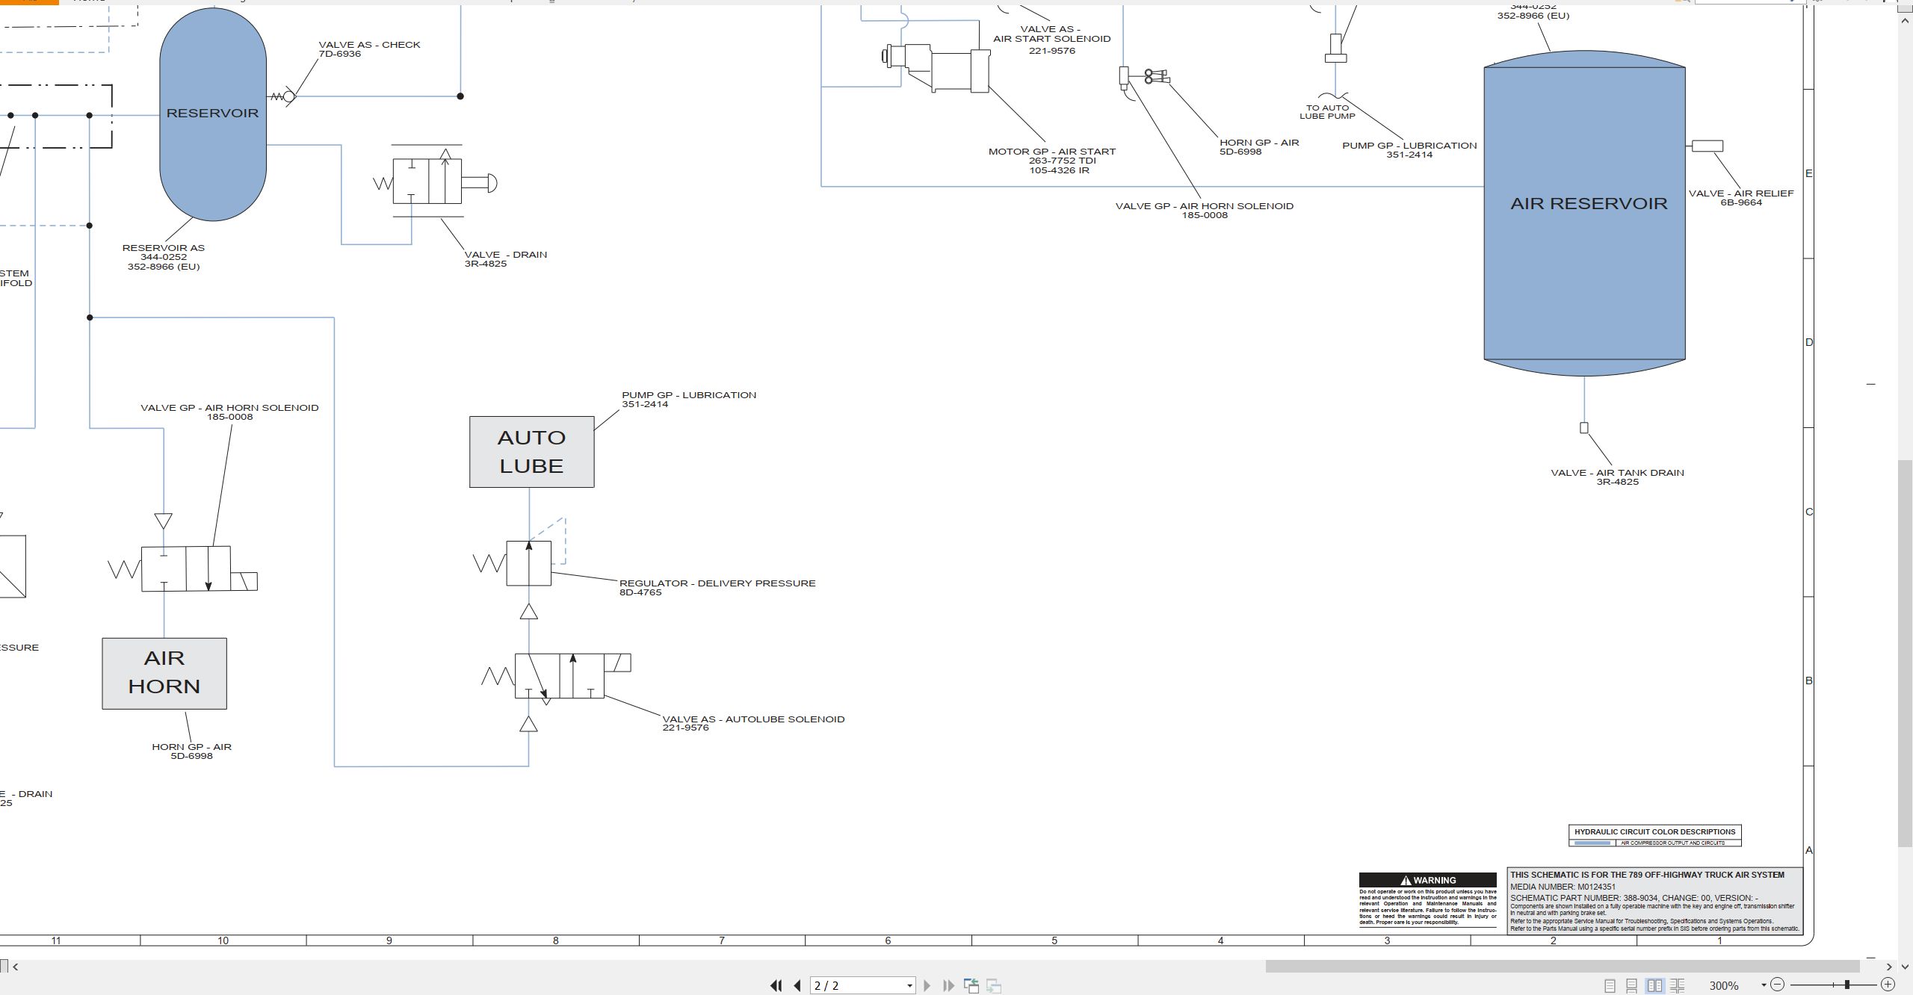The height and width of the screenshot is (995, 1913).
Task: Click the large AIR RESERVOIR tank label
Action: [x=1589, y=203]
